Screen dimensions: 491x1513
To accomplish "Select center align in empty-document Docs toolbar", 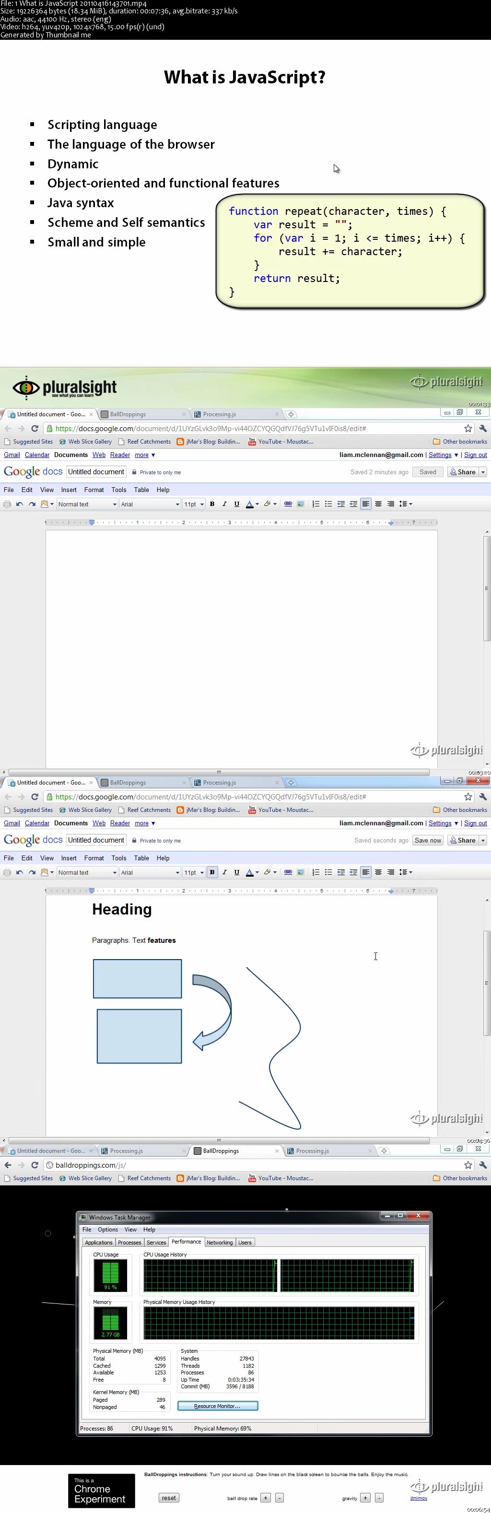I will click(x=378, y=504).
